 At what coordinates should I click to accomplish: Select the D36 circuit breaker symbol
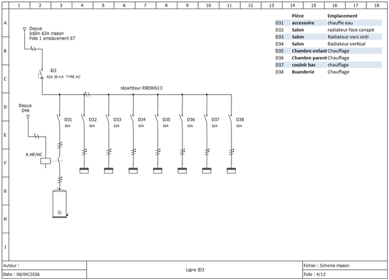[182, 119]
